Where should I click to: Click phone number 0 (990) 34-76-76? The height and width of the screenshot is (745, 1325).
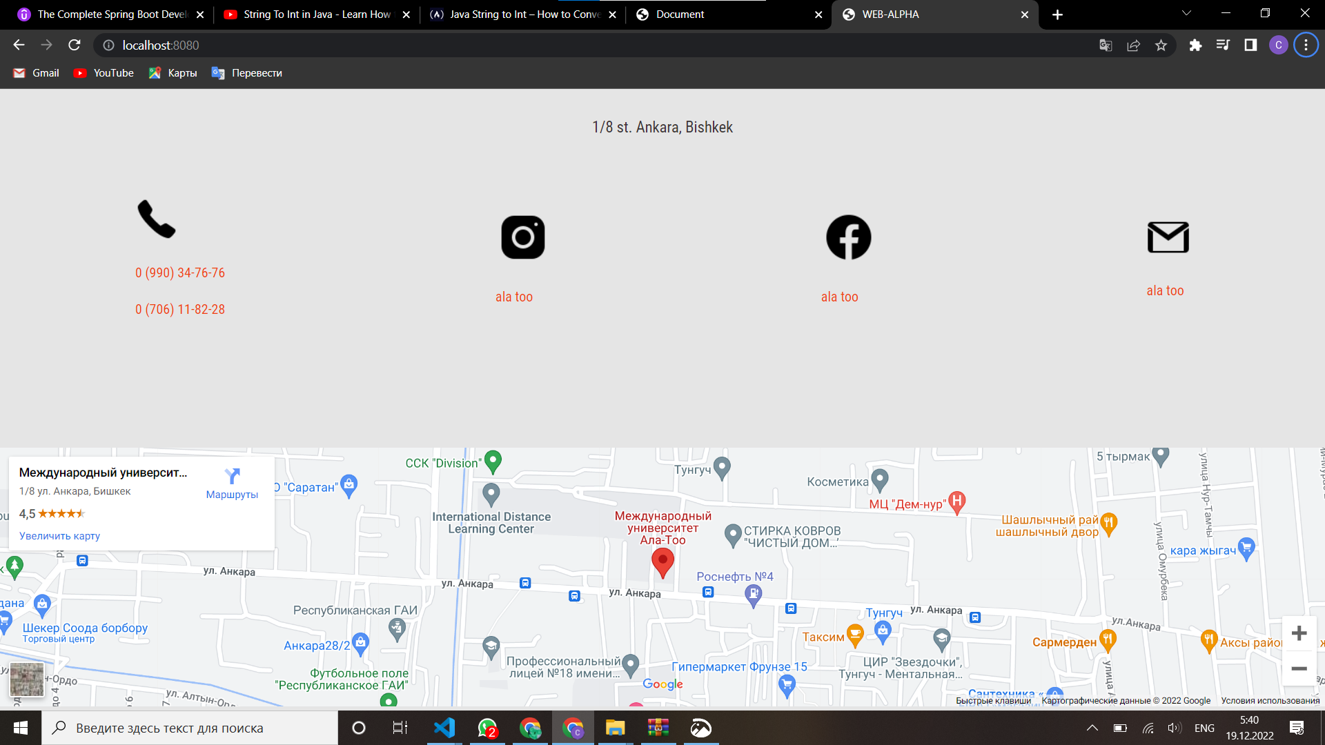(180, 273)
